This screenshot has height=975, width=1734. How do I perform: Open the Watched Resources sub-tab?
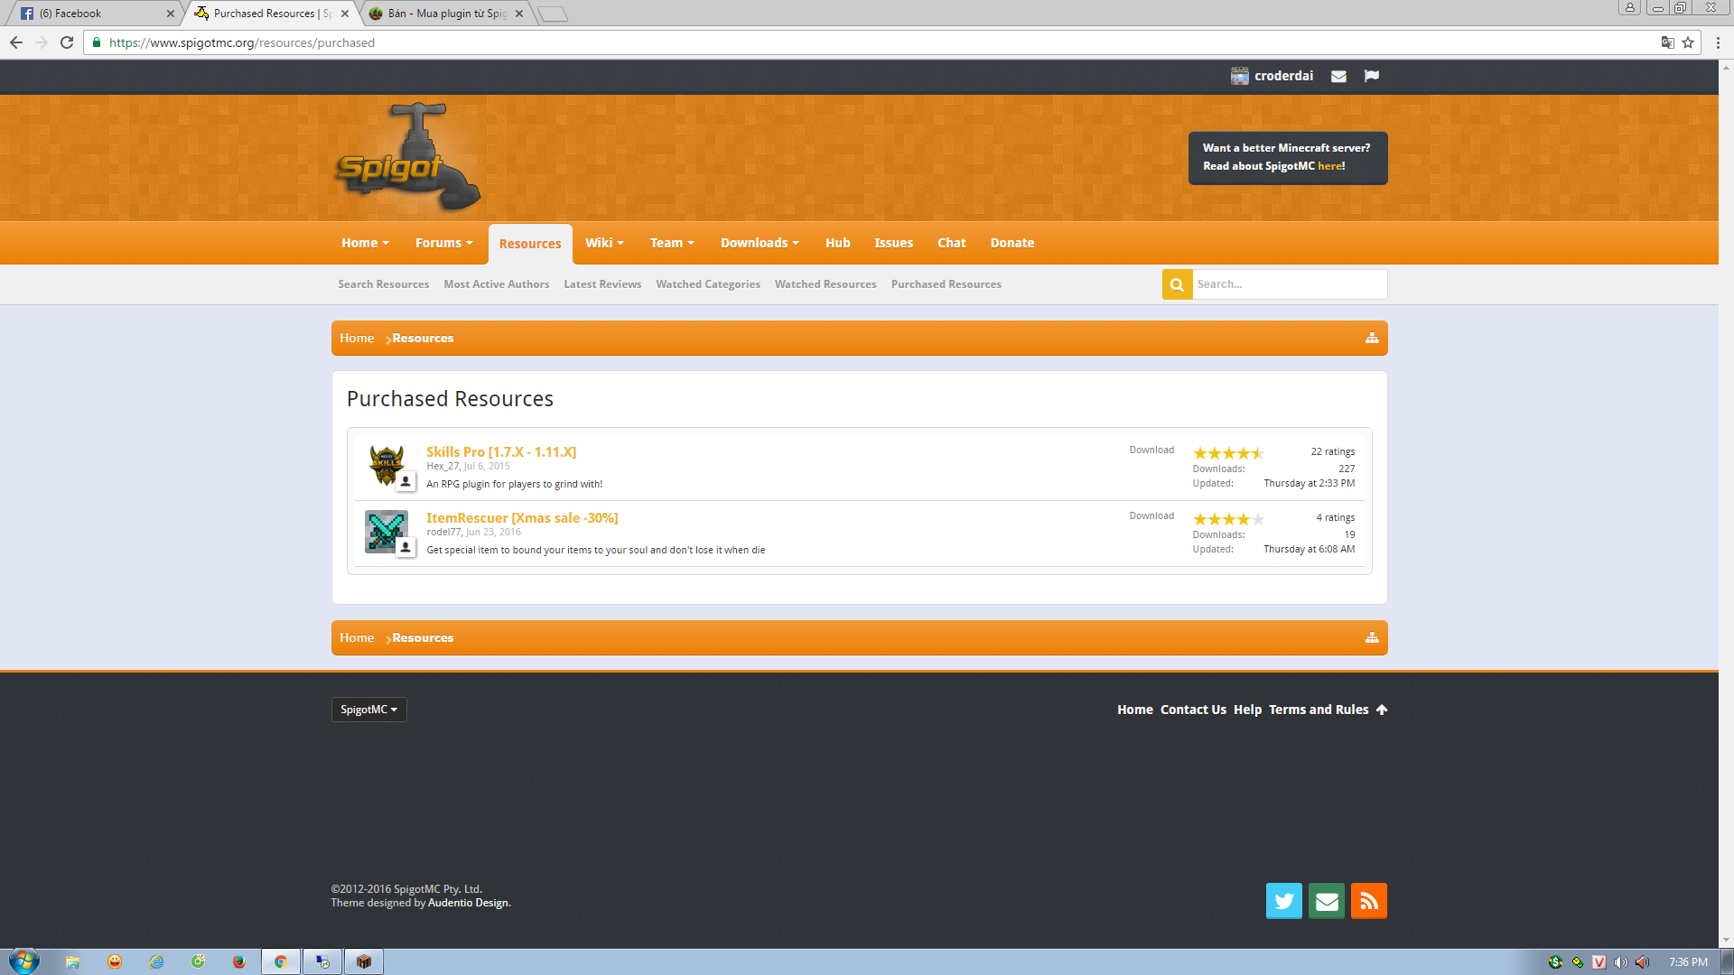pyautogui.click(x=825, y=284)
